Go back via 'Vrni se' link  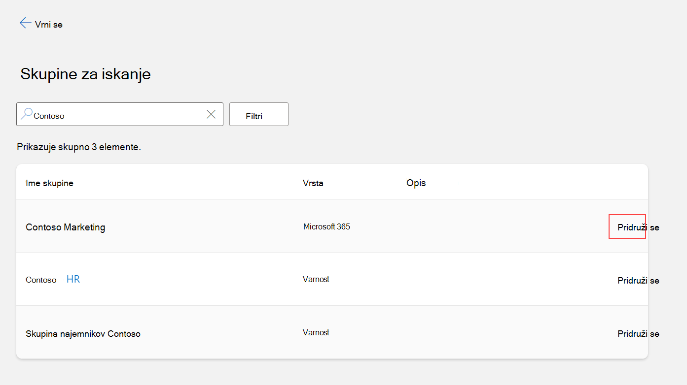(48, 24)
